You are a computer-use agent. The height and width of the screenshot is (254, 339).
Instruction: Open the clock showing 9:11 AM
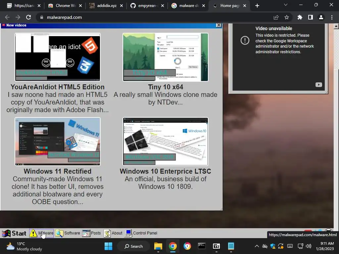click(x=325, y=246)
